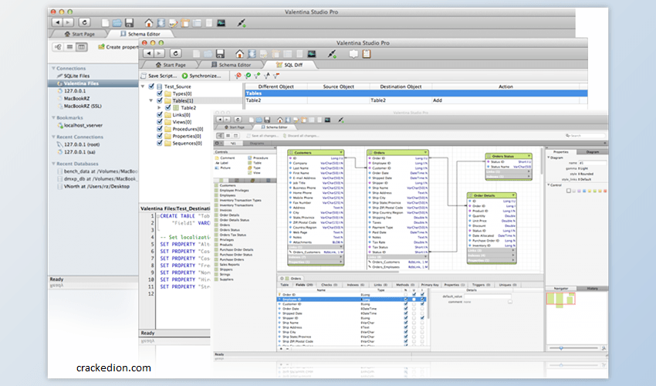Click floppy save icon in rearmost window
Screen dimensions: 656x386
pyautogui.click(x=130, y=22)
